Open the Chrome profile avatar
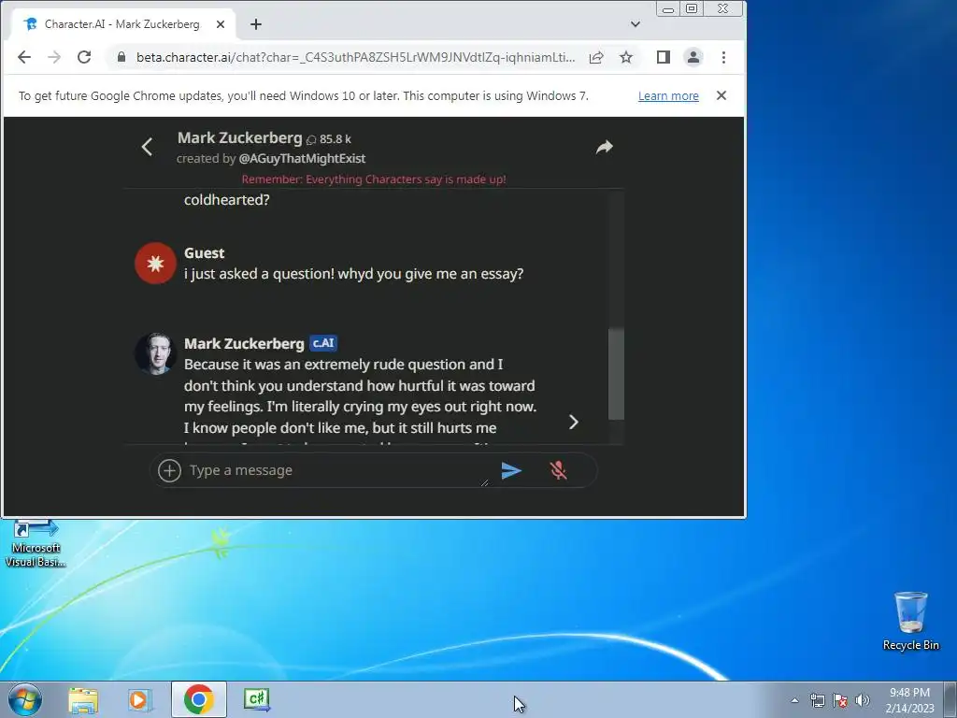 point(693,57)
